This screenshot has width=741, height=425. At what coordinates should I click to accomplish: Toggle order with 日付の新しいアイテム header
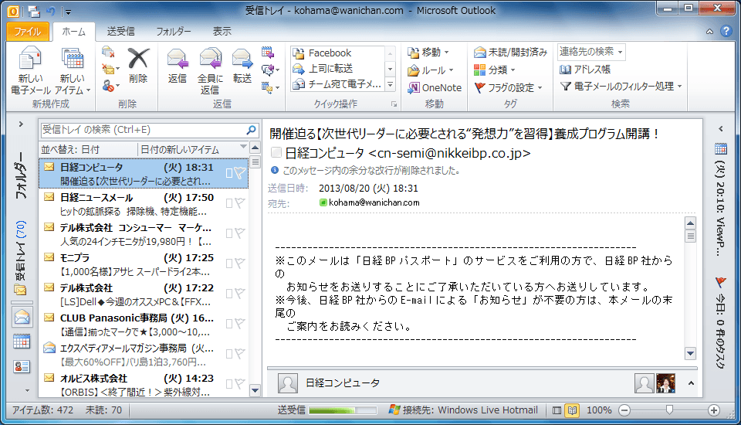point(192,149)
